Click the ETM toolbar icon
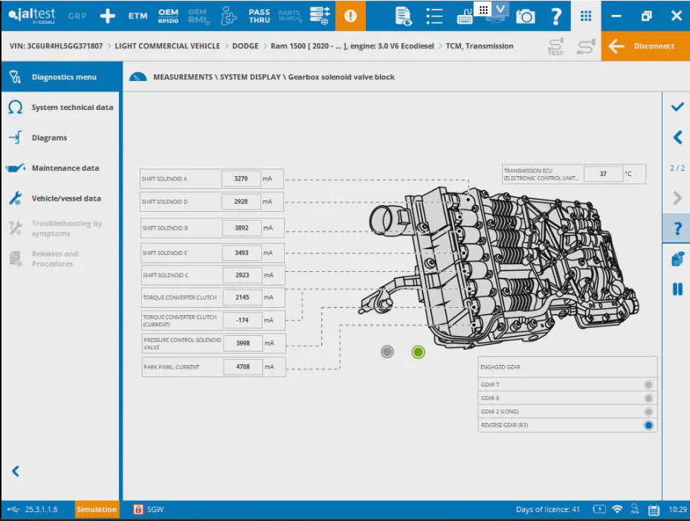 click(x=138, y=16)
